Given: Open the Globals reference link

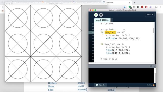Looking at the screenshot, I should tap(52, 83).
